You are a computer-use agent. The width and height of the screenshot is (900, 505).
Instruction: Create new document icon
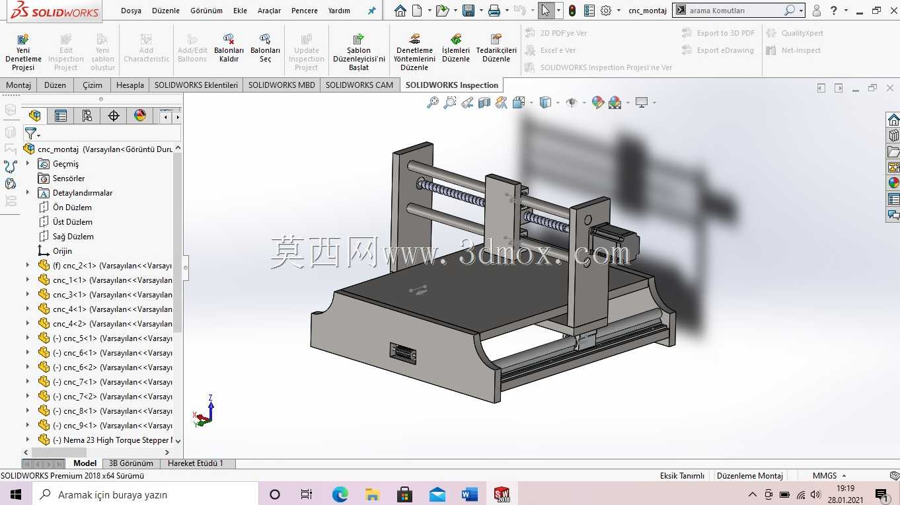[x=417, y=11]
